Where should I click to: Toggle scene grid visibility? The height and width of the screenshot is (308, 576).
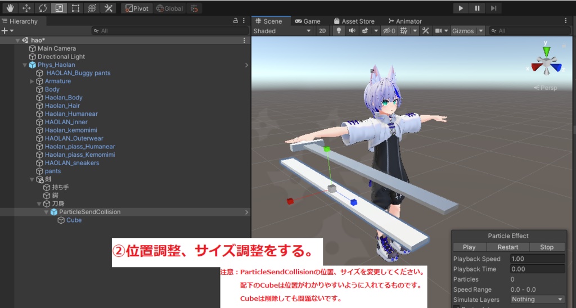(404, 31)
